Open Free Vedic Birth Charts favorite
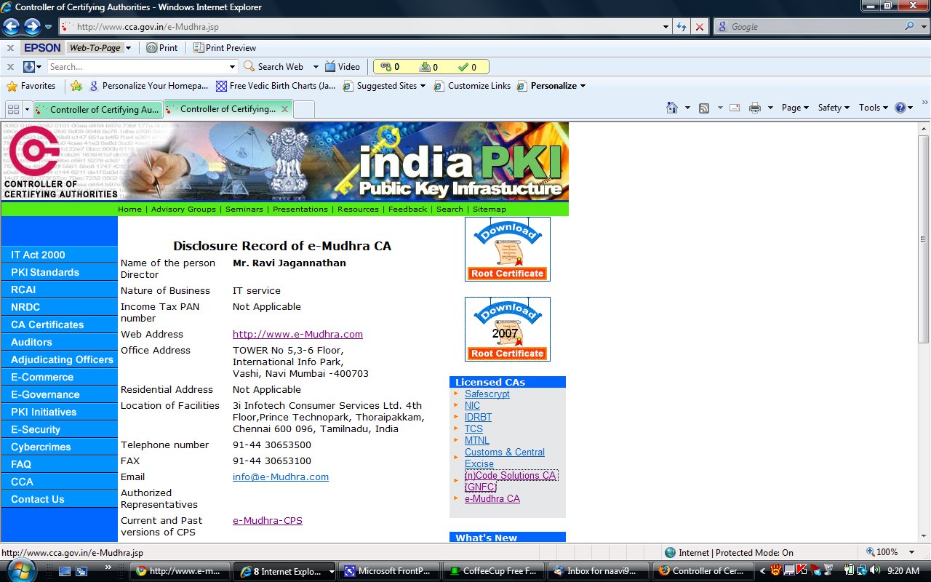Viewport: 931px width, 582px height. point(276,86)
